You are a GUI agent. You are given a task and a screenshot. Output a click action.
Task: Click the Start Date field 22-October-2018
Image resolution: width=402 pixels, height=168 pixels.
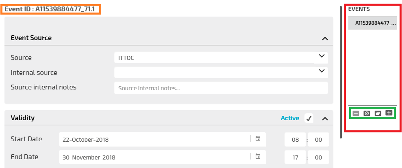[154, 140]
